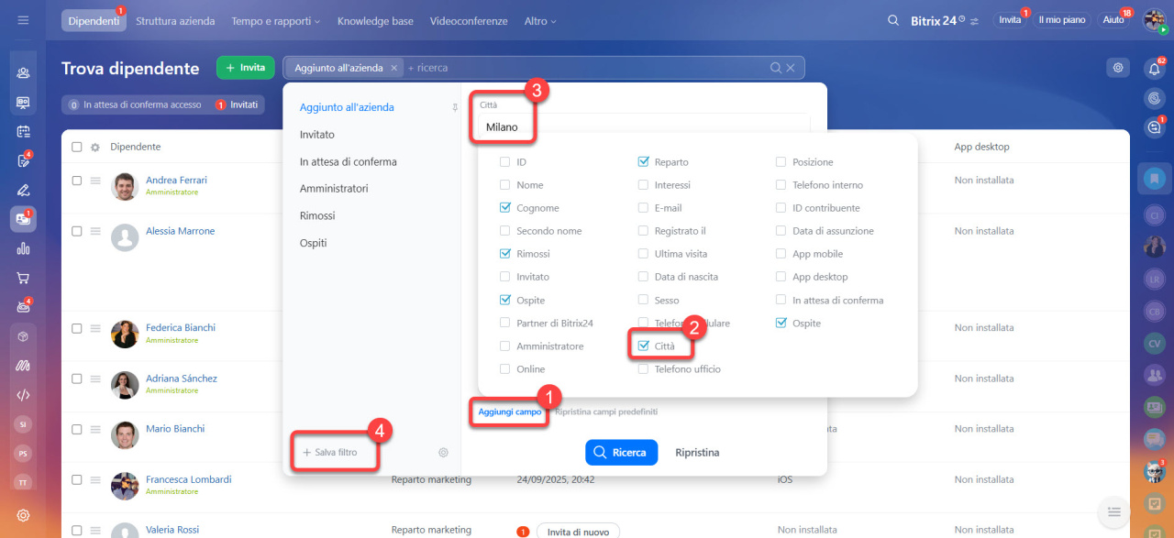The height and width of the screenshot is (538, 1174).
Task: Click the search magnifier icon in top bar
Action: click(893, 20)
